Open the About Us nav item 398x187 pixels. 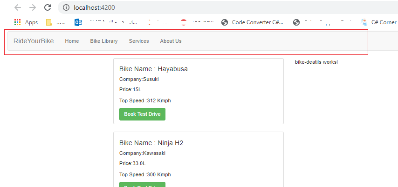pyautogui.click(x=171, y=41)
